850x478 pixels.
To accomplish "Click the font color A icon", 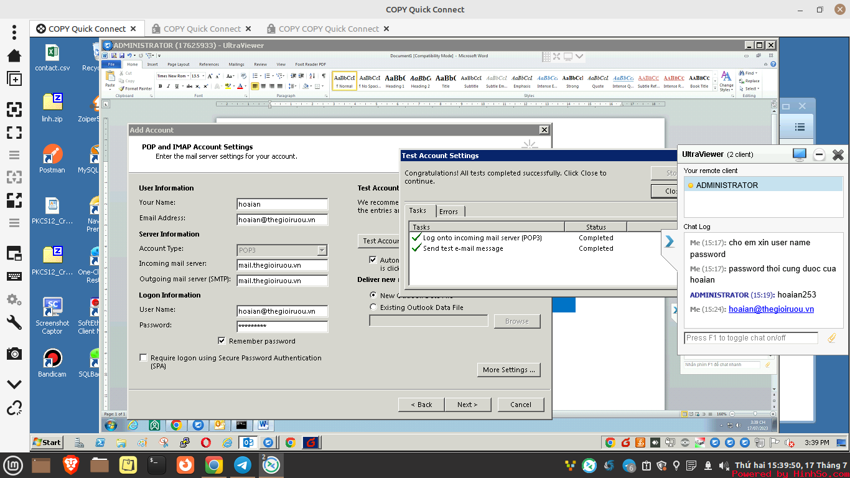I will 240,87.
